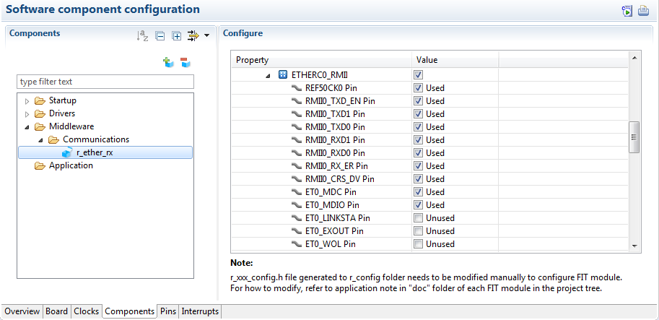Screen dimensions: 659x320
Task: Click the Add component icon
Action: [168, 63]
